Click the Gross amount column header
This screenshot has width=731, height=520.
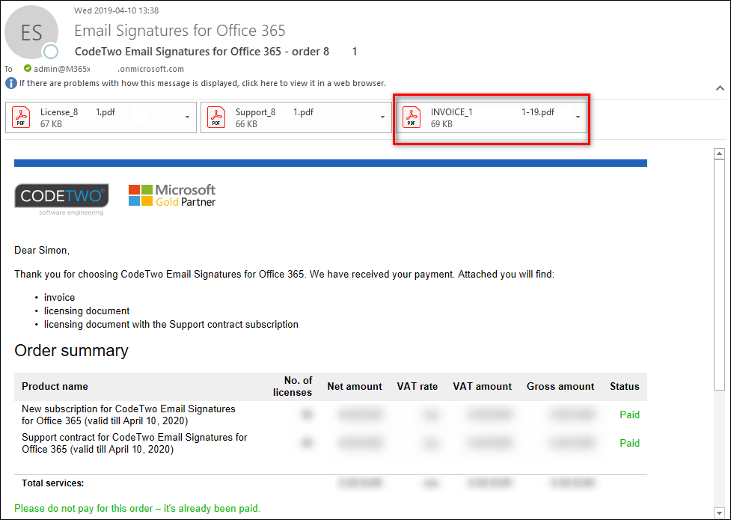(x=560, y=386)
